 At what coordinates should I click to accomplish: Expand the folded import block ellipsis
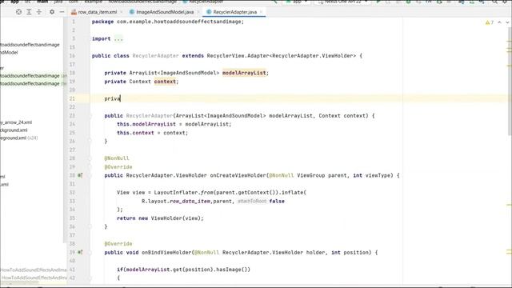coord(118,39)
